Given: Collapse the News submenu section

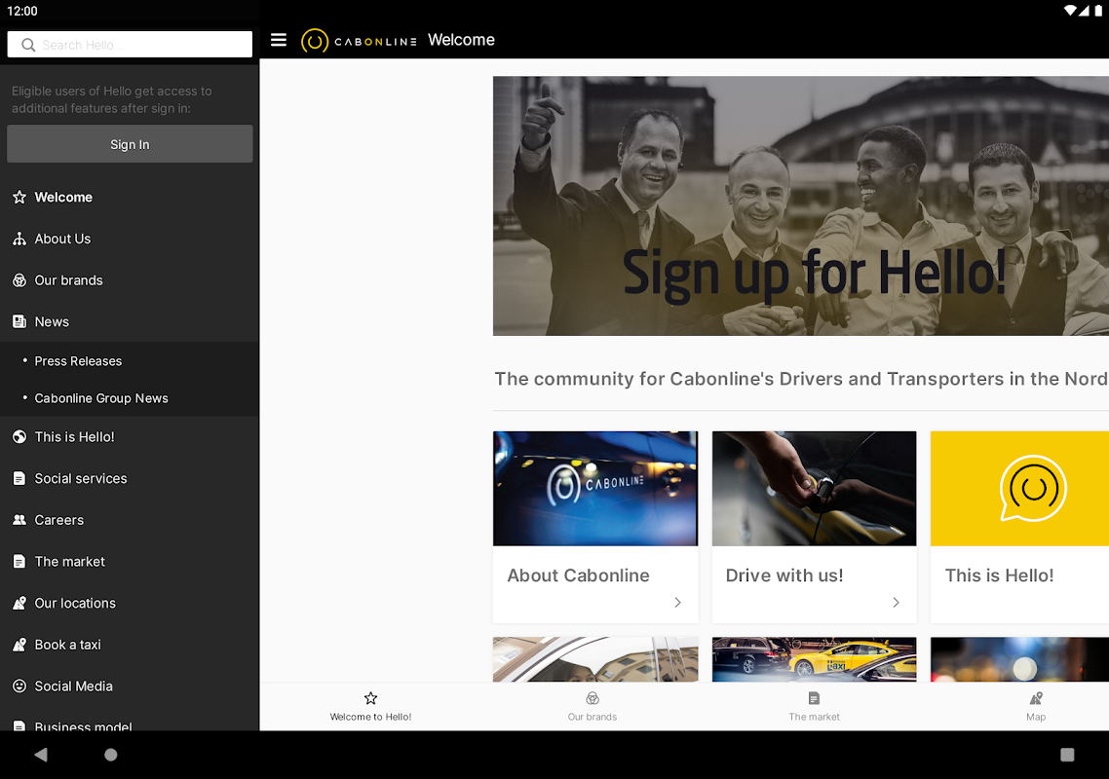Looking at the screenshot, I should 130,321.
